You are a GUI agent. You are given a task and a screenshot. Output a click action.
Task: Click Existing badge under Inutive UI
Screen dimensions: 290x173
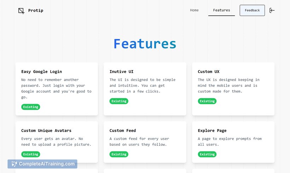119,101
